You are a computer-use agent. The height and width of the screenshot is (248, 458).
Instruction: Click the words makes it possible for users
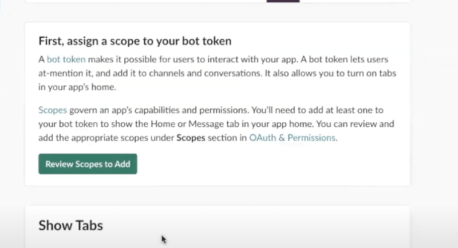tap(141, 59)
